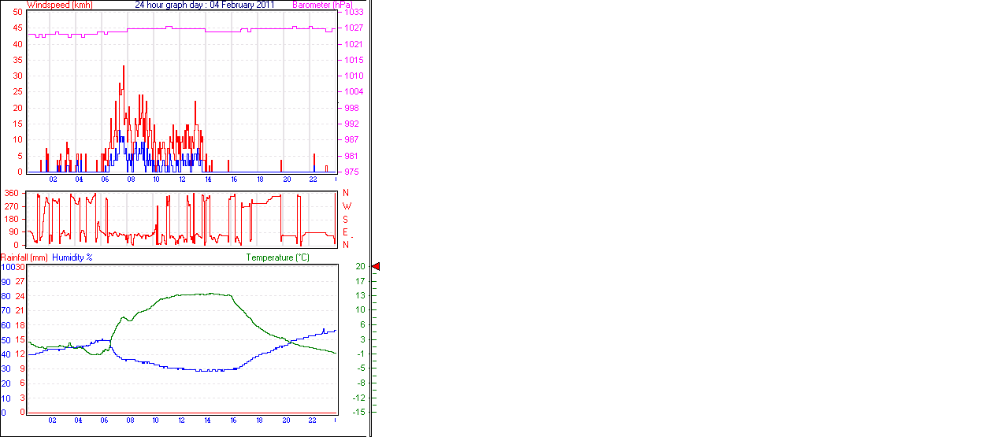The height and width of the screenshot is (437, 1002).
Task: Click the 360 value on wind direction scale
Action: coord(12,193)
